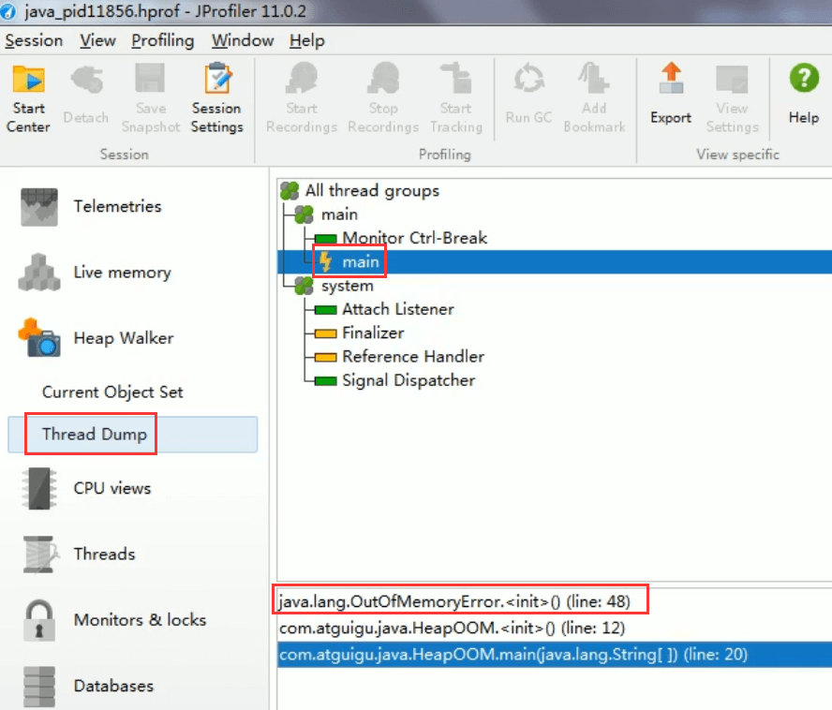The image size is (832, 710).
Task: Click the Telemetries label in the sidebar
Action: point(117,206)
